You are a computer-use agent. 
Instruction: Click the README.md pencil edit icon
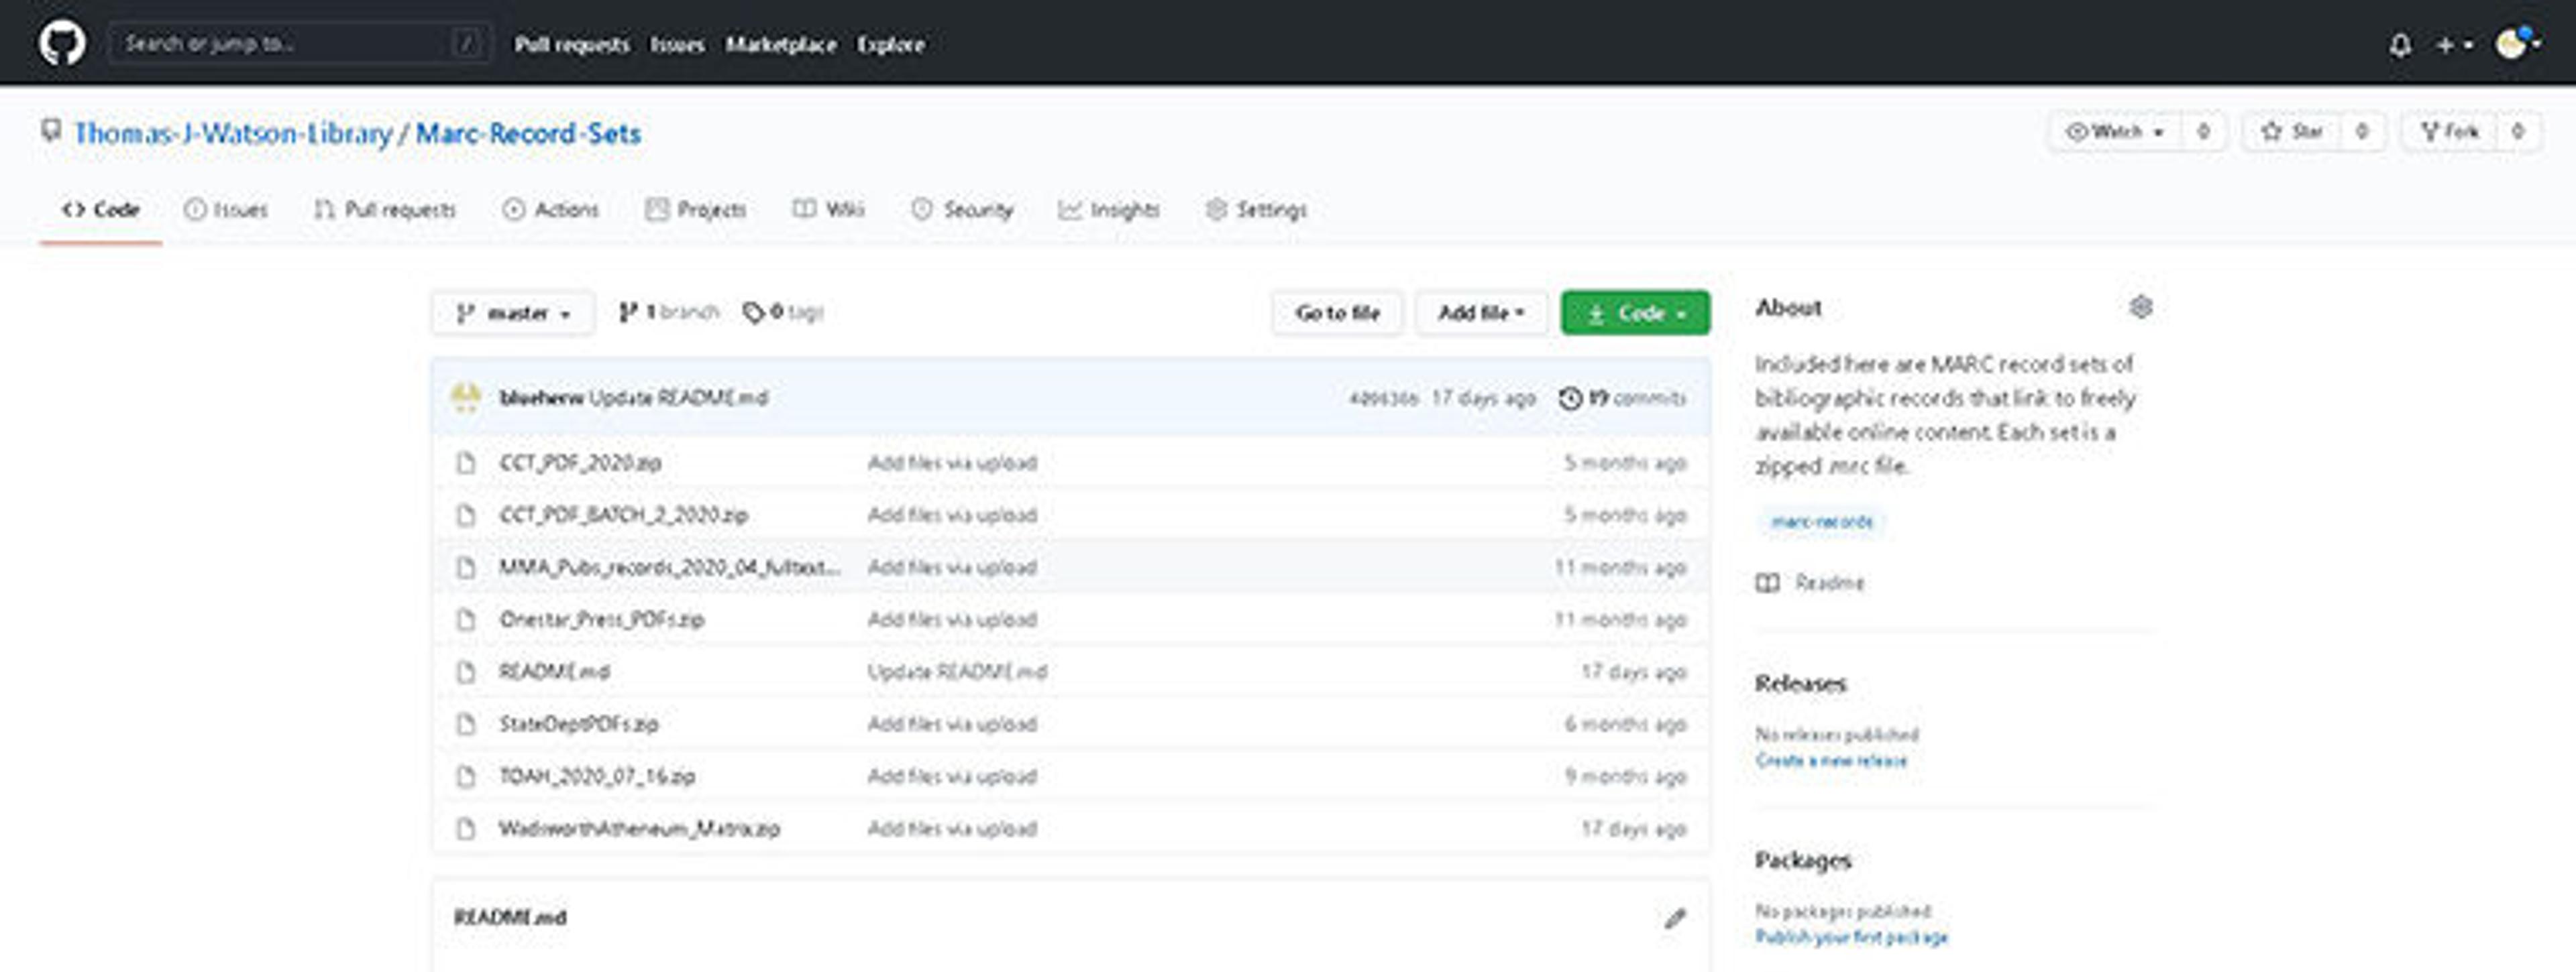coord(1675,918)
